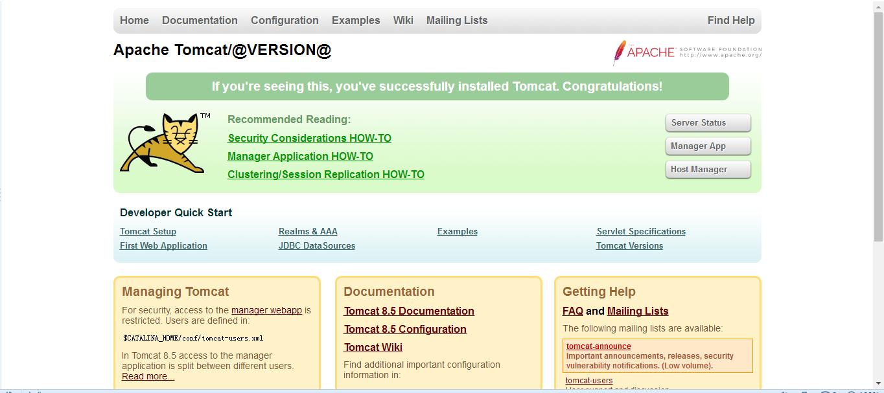Open Tomcat 8.5 Documentation link
This screenshot has height=393, width=884.
pyautogui.click(x=409, y=311)
